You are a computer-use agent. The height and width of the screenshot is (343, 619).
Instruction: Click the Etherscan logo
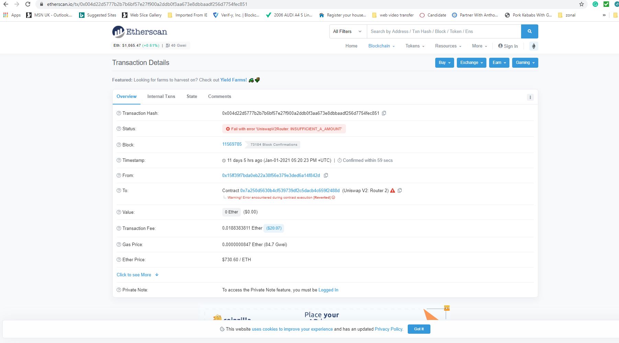pos(139,32)
